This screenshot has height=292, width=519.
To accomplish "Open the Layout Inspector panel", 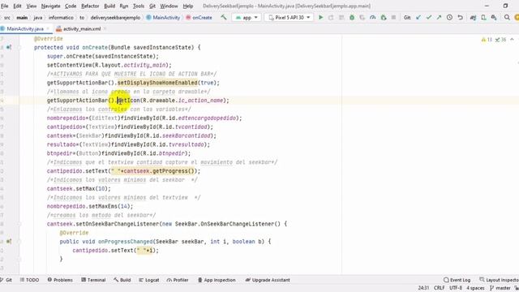I will click(500, 280).
